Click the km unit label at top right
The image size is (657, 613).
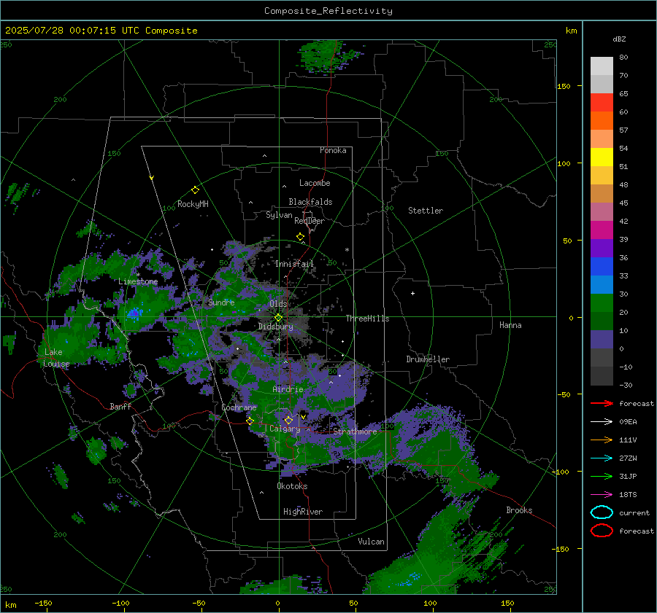[x=571, y=31]
